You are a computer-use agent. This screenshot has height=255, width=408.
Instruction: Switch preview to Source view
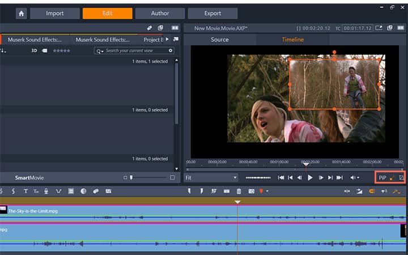click(x=220, y=40)
